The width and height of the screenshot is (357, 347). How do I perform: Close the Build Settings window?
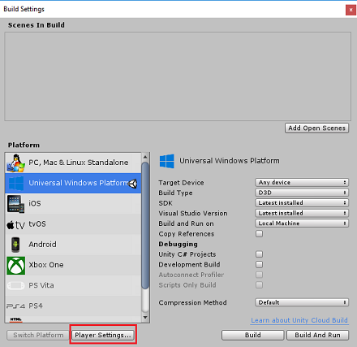tap(351, 10)
